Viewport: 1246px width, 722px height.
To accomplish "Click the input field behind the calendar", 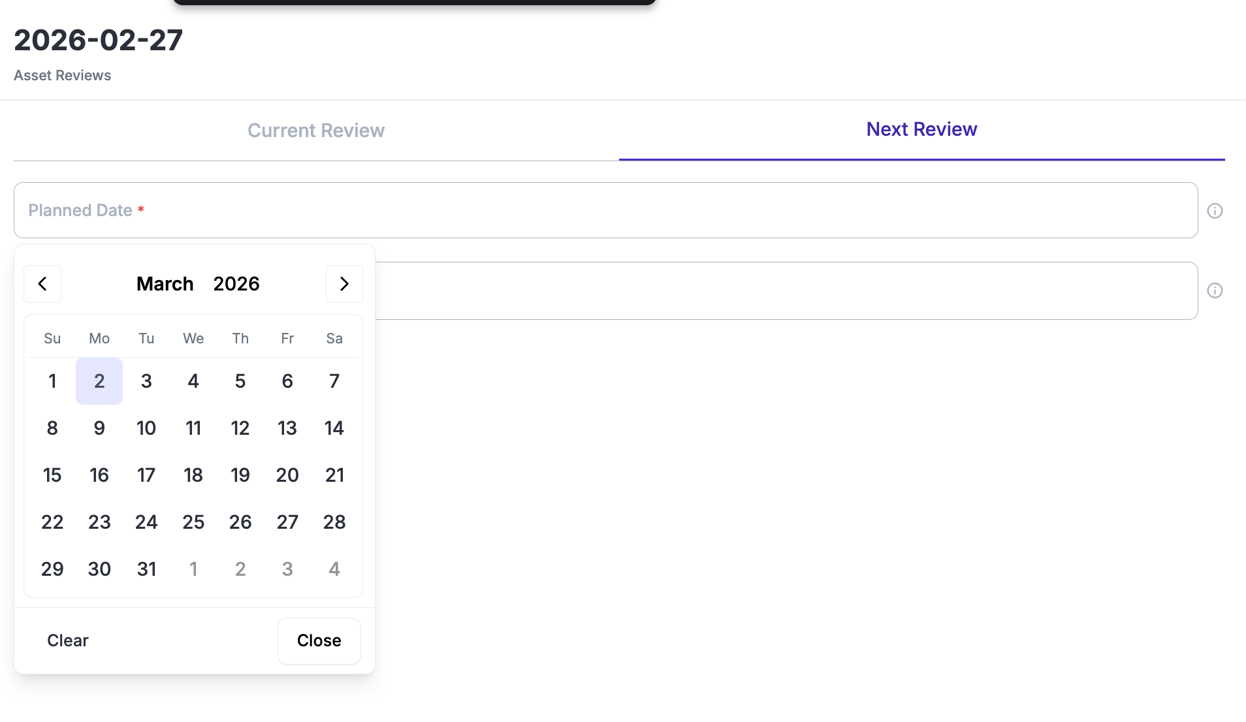I will tap(784, 291).
